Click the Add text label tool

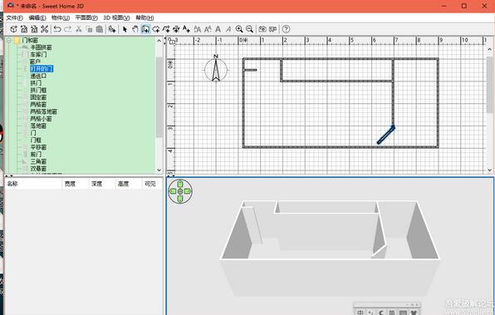186,29
